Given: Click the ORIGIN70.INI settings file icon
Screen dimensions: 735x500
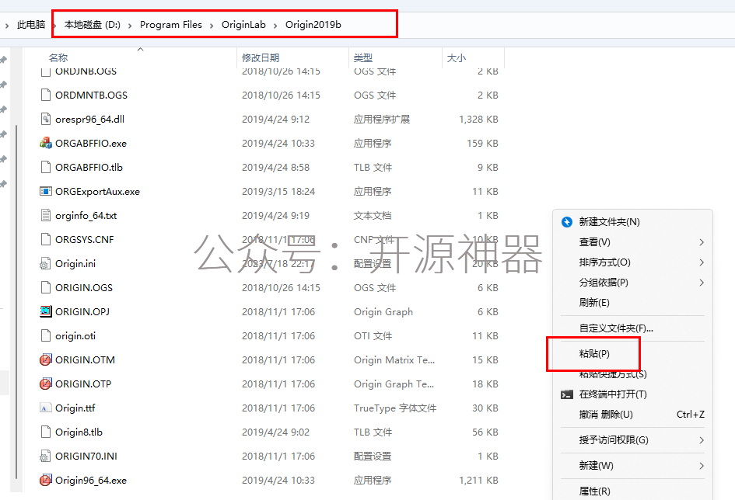Looking at the screenshot, I should (x=45, y=456).
